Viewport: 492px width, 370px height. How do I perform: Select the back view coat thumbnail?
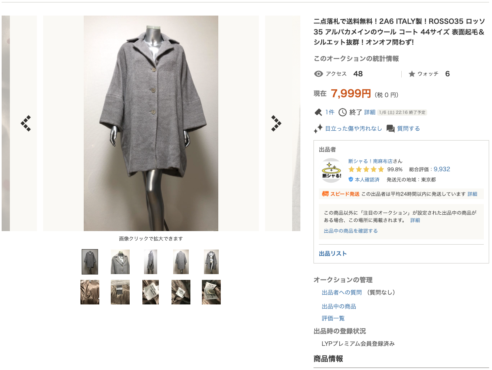coord(181,261)
